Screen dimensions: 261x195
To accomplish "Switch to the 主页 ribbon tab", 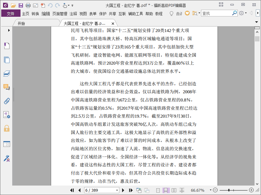I will pyautogui.click(x=26, y=14).
